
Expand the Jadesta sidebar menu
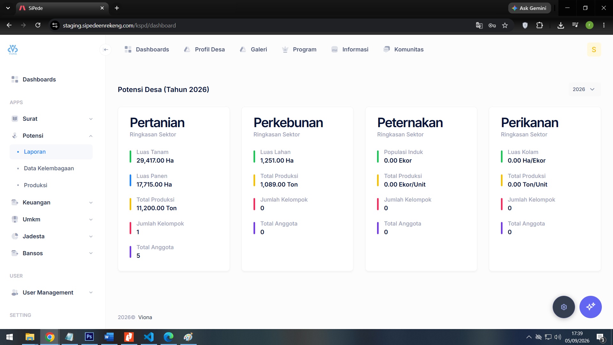pyautogui.click(x=51, y=236)
